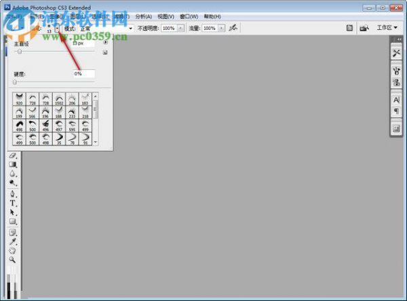This screenshot has width=407, height=301.
Task: Open the Clone Source panel icon in dock
Action: [x=396, y=82]
